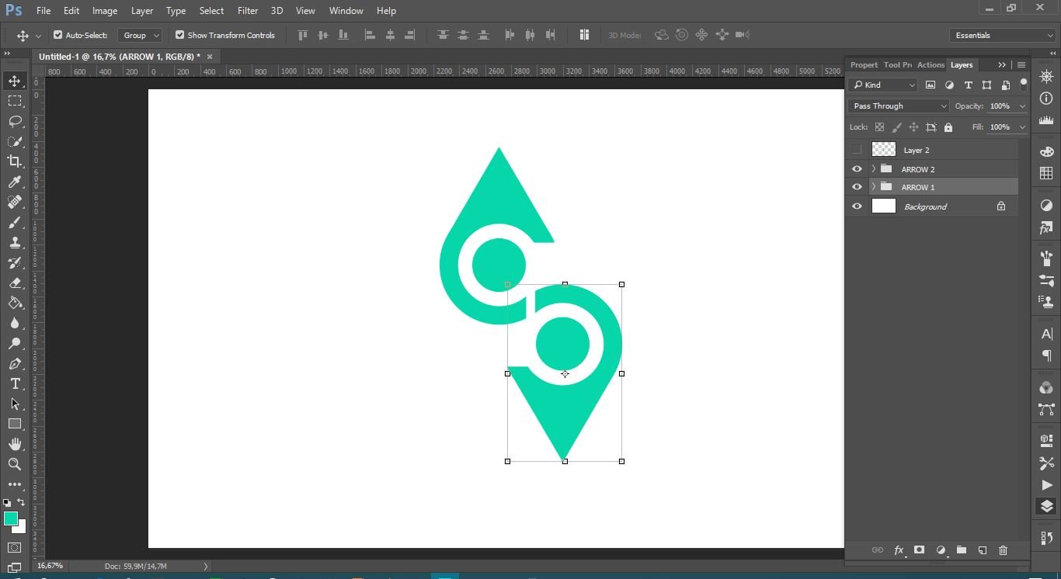Hide the Background layer
1061x579 pixels.
857,206
